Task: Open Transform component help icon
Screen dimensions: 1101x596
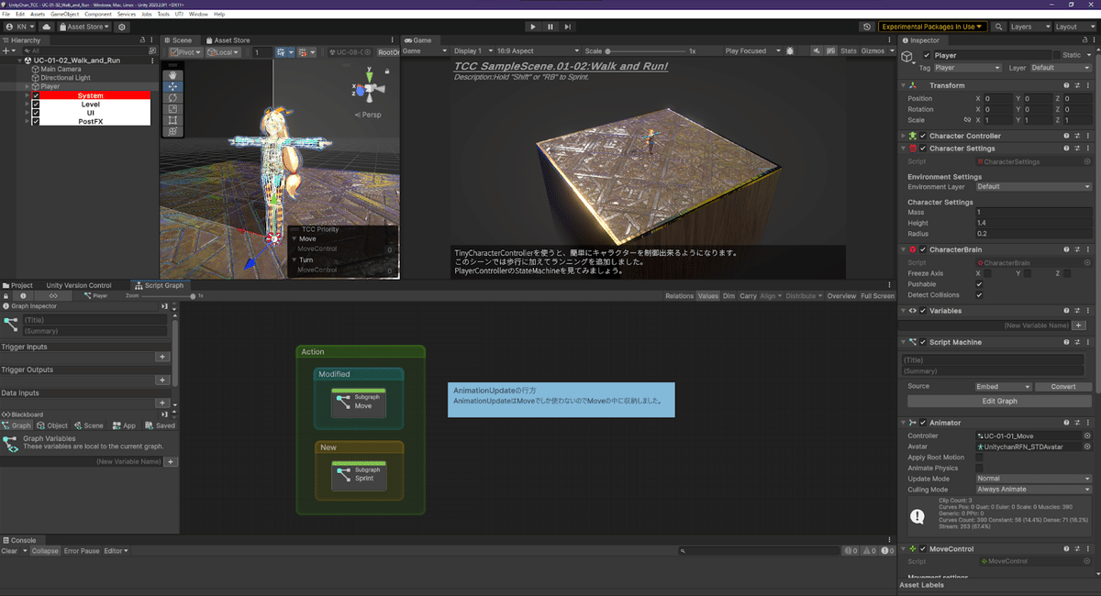Action: [x=1066, y=85]
